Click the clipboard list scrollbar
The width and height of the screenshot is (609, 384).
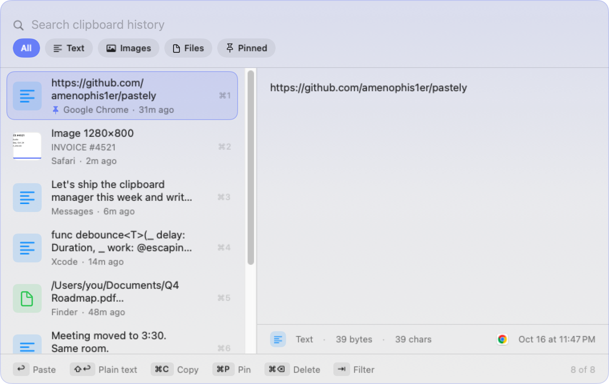[251, 168]
